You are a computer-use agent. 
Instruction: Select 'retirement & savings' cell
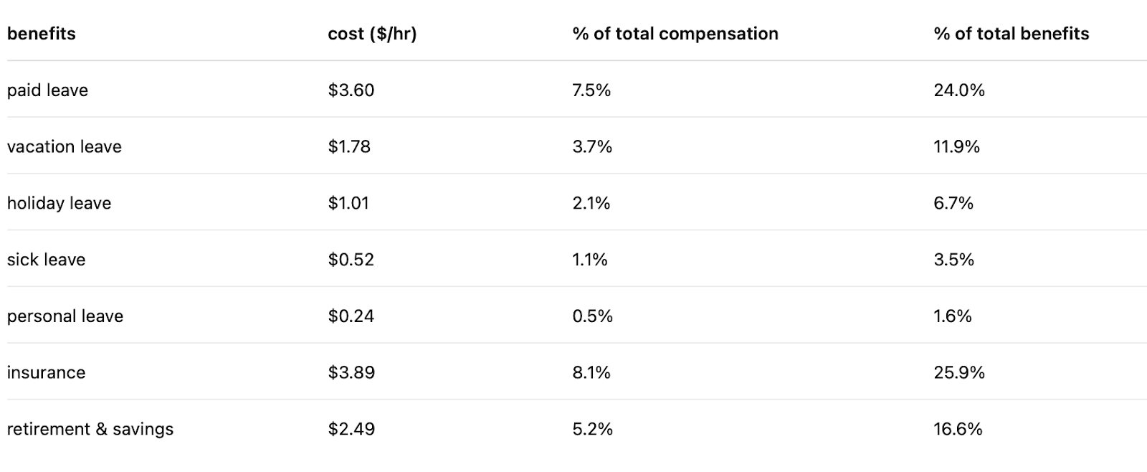pyautogui.click(x=90, y=429)
